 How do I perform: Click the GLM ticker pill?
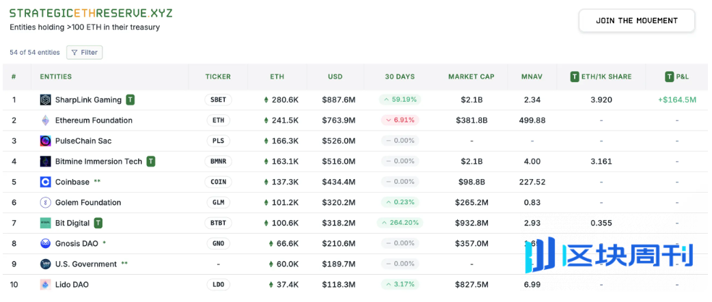(x=218, y=202)
